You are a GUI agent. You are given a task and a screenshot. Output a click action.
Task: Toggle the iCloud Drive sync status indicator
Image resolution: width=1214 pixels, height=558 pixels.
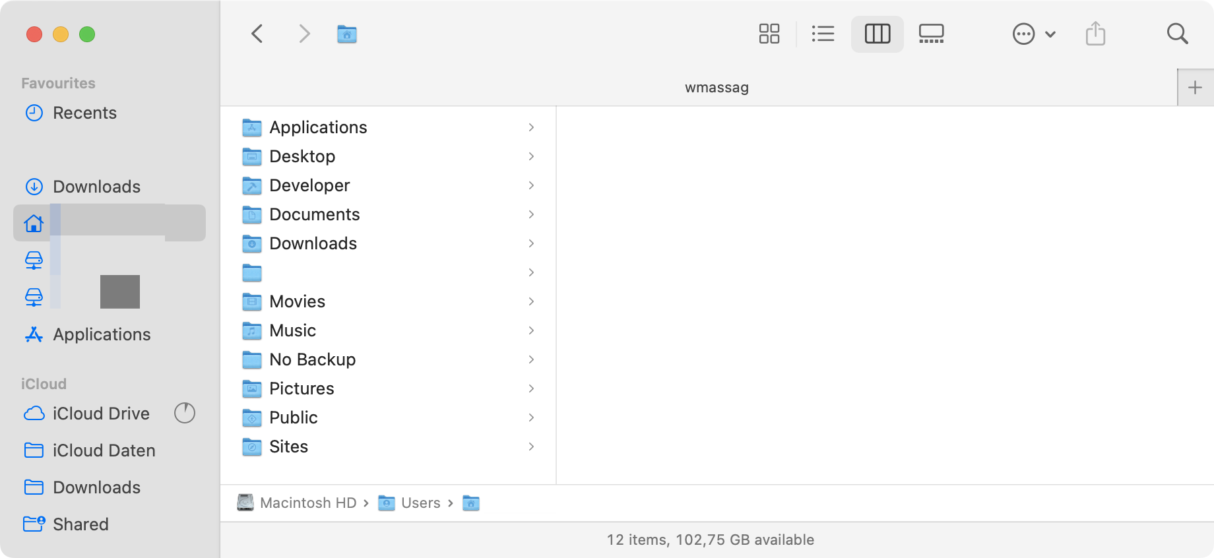point(185,414)
